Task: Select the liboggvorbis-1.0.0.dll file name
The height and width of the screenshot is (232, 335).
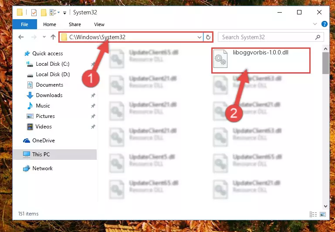Action: click(261, 53)
